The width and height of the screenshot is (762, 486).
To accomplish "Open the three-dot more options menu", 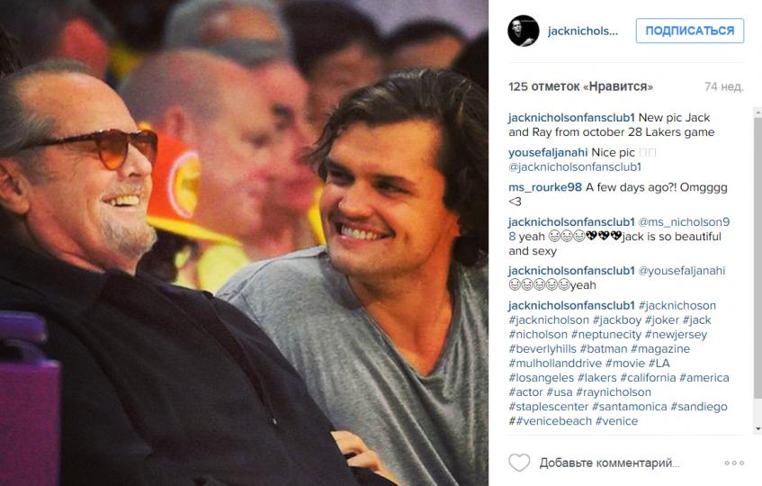I will point(734,463).
